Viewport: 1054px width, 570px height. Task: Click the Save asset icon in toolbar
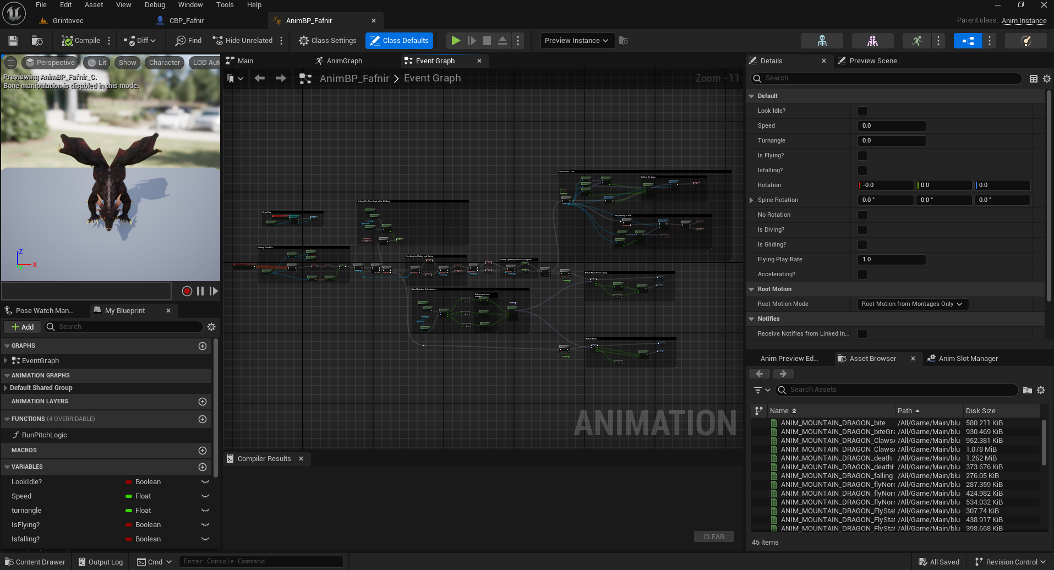(13, 41)
